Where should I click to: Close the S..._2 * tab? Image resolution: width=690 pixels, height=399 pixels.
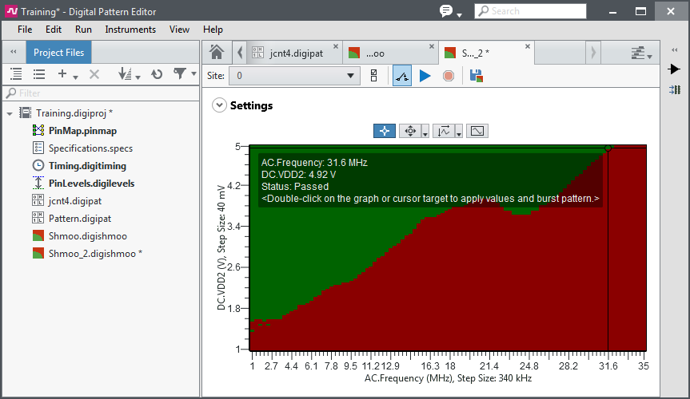528,46
